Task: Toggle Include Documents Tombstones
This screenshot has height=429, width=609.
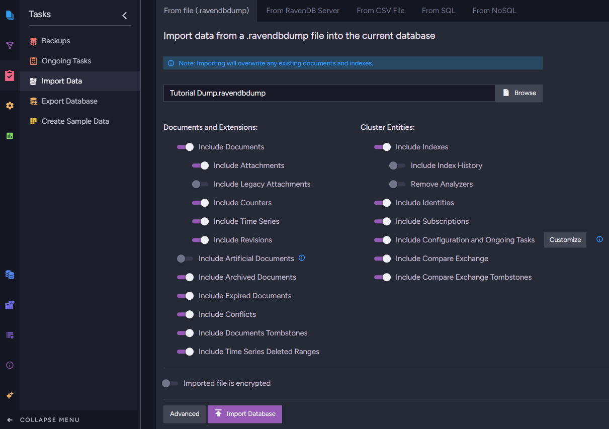Action: [185, 333]
